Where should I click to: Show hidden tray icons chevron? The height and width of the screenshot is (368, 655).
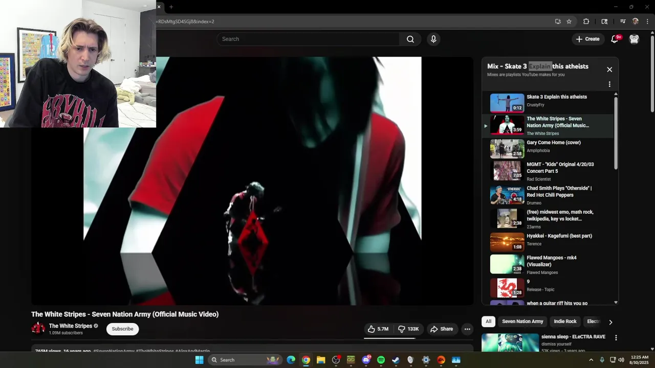point(591,360)
